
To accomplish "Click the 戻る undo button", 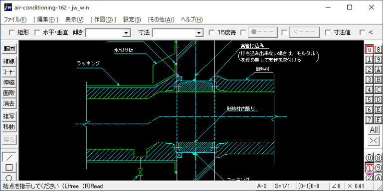I will (9, 140).
